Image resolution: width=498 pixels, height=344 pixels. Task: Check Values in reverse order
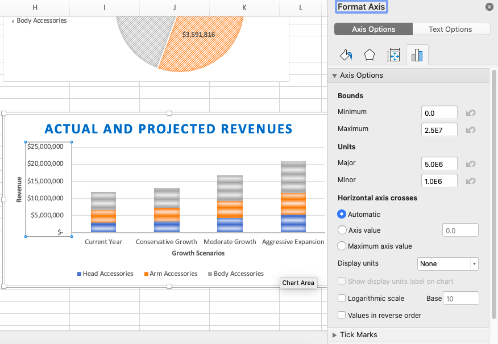[341, 315]
